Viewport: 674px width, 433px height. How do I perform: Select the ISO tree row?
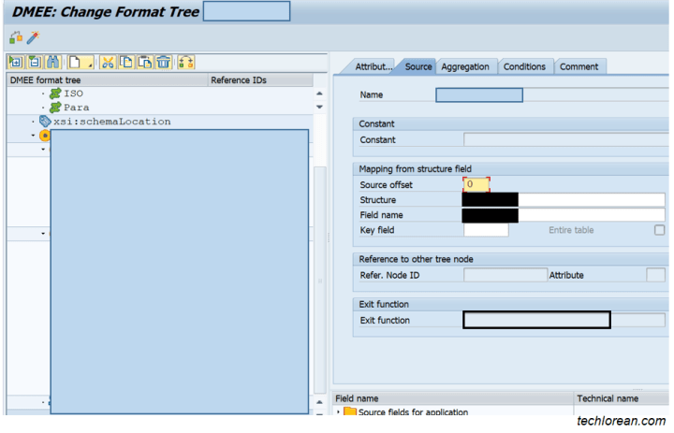pyautogui.click(x=160, y=94)
